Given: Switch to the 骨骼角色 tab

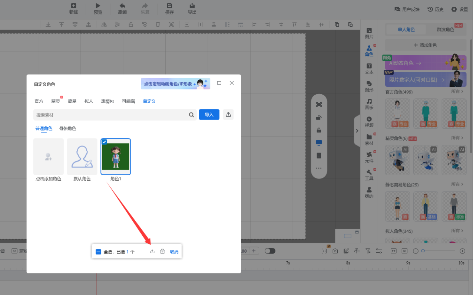Looking at the screenshot, I should (67, 128).
